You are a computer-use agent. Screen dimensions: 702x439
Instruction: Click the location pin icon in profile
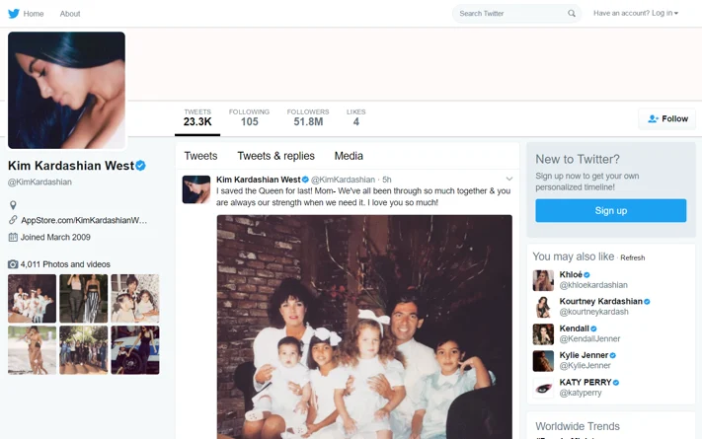(13, 205)
